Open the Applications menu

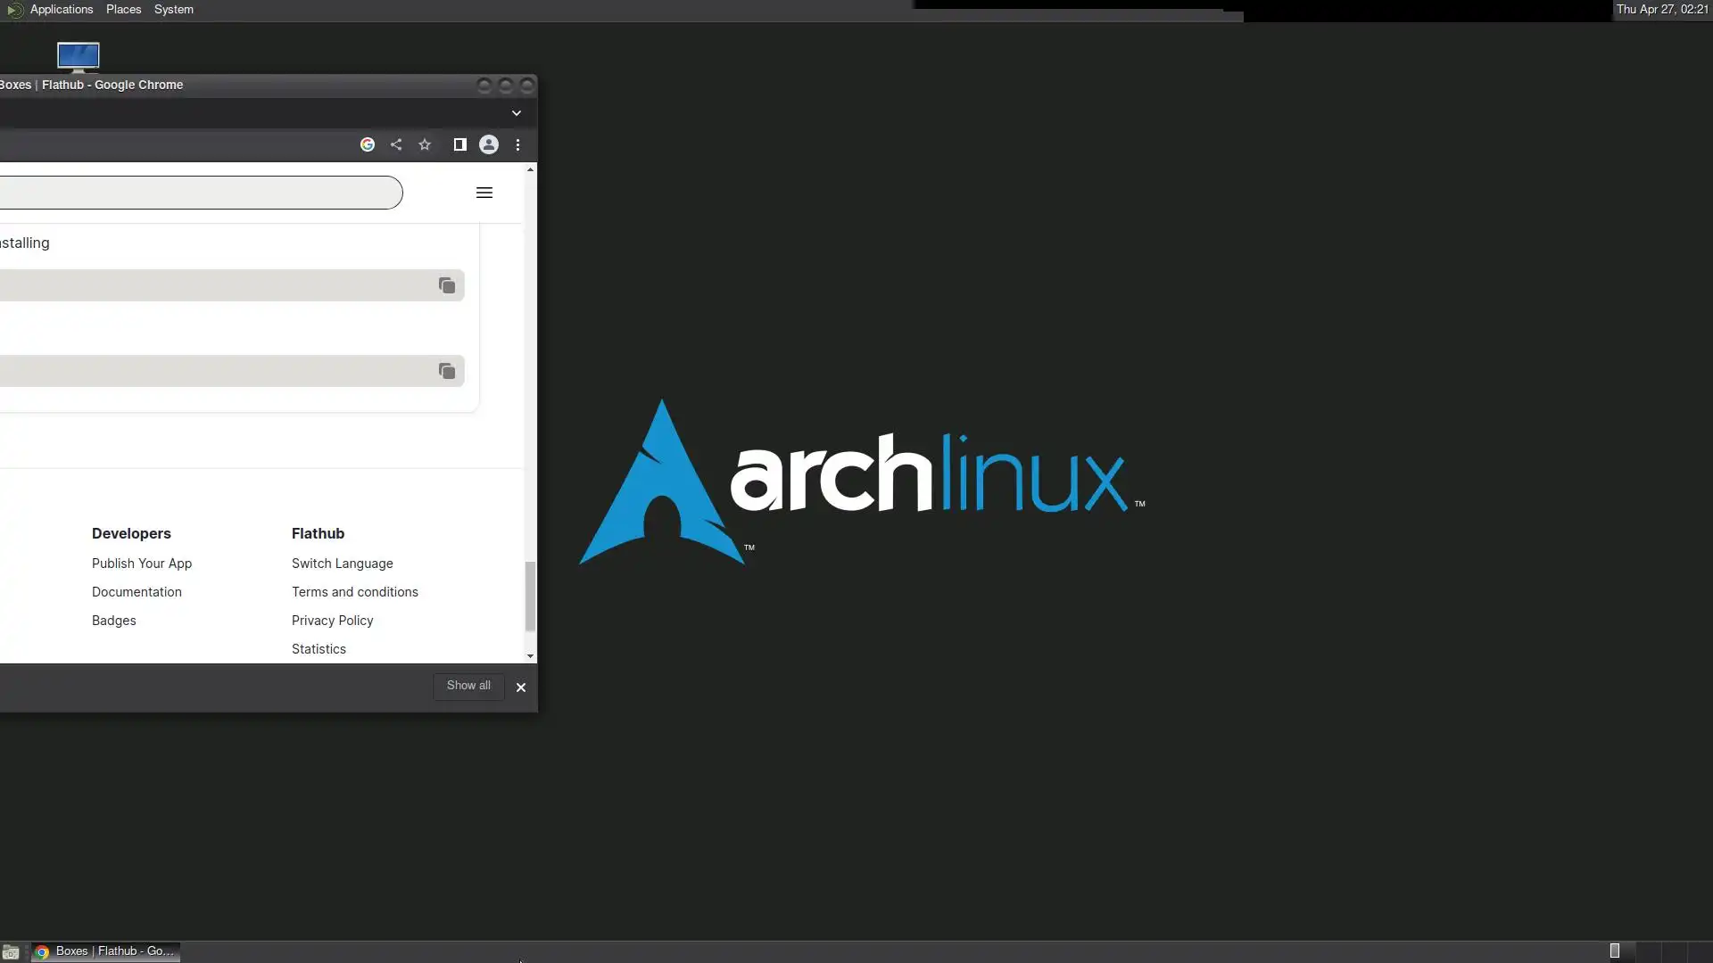coord(61,10)
